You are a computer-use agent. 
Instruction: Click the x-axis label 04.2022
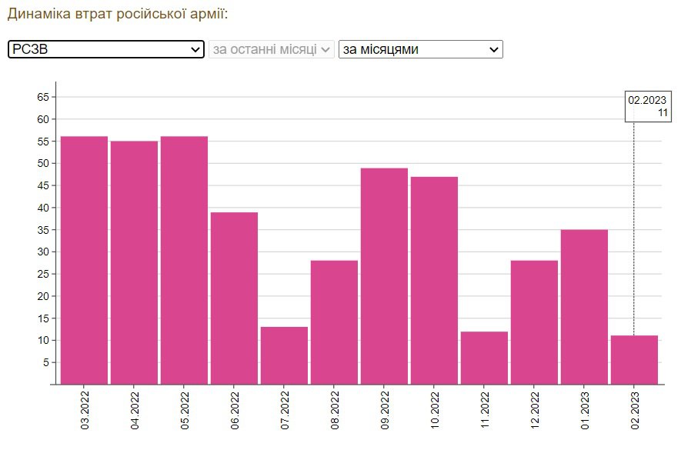[x=135, y=411]
